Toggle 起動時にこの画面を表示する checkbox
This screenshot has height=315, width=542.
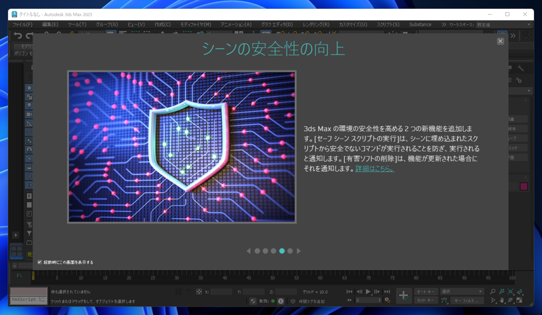pos(39,262)
